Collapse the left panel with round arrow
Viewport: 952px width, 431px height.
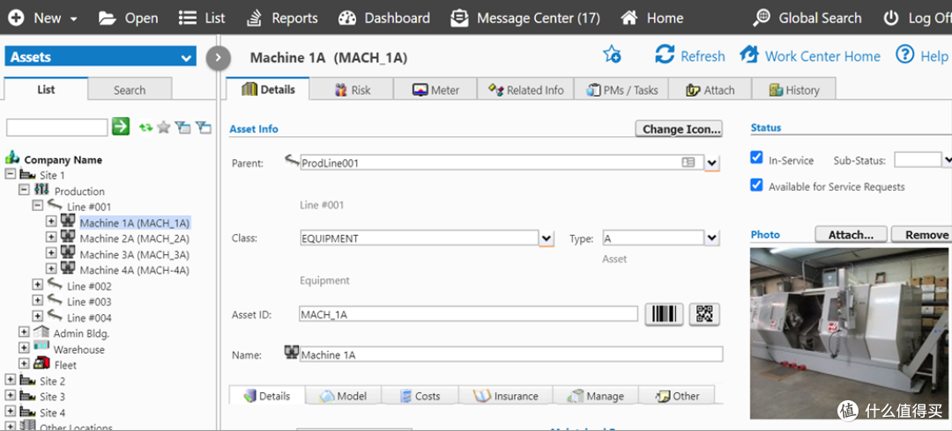(x=219, y=58)
